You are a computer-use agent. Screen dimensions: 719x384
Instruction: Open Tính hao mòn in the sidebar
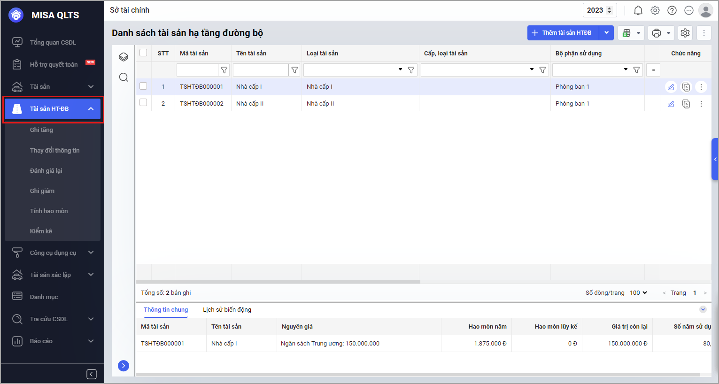pos(49,211)
